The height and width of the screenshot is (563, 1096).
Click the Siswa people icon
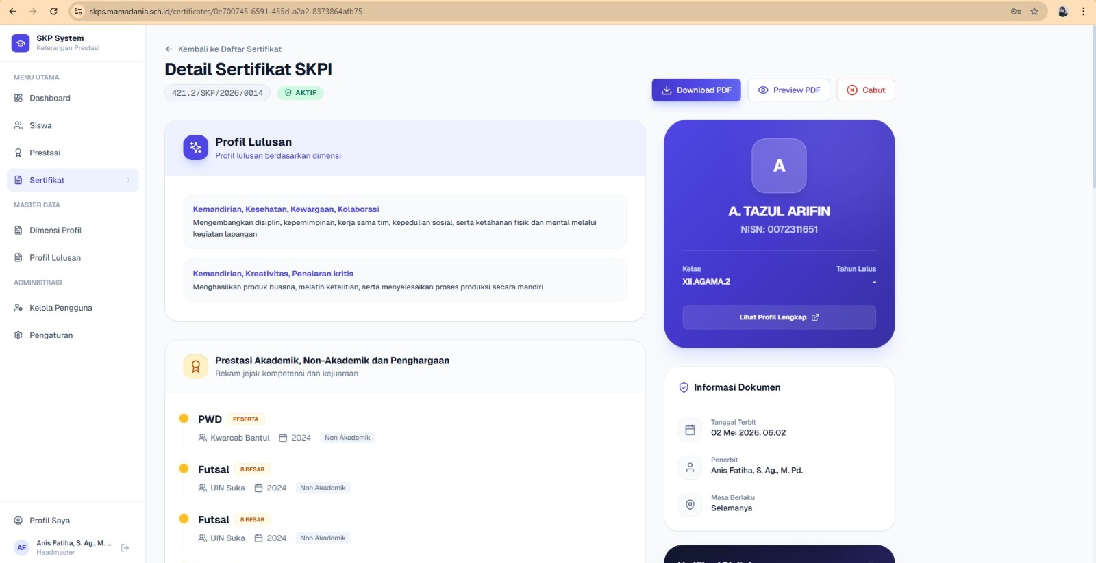click(18, 125)
